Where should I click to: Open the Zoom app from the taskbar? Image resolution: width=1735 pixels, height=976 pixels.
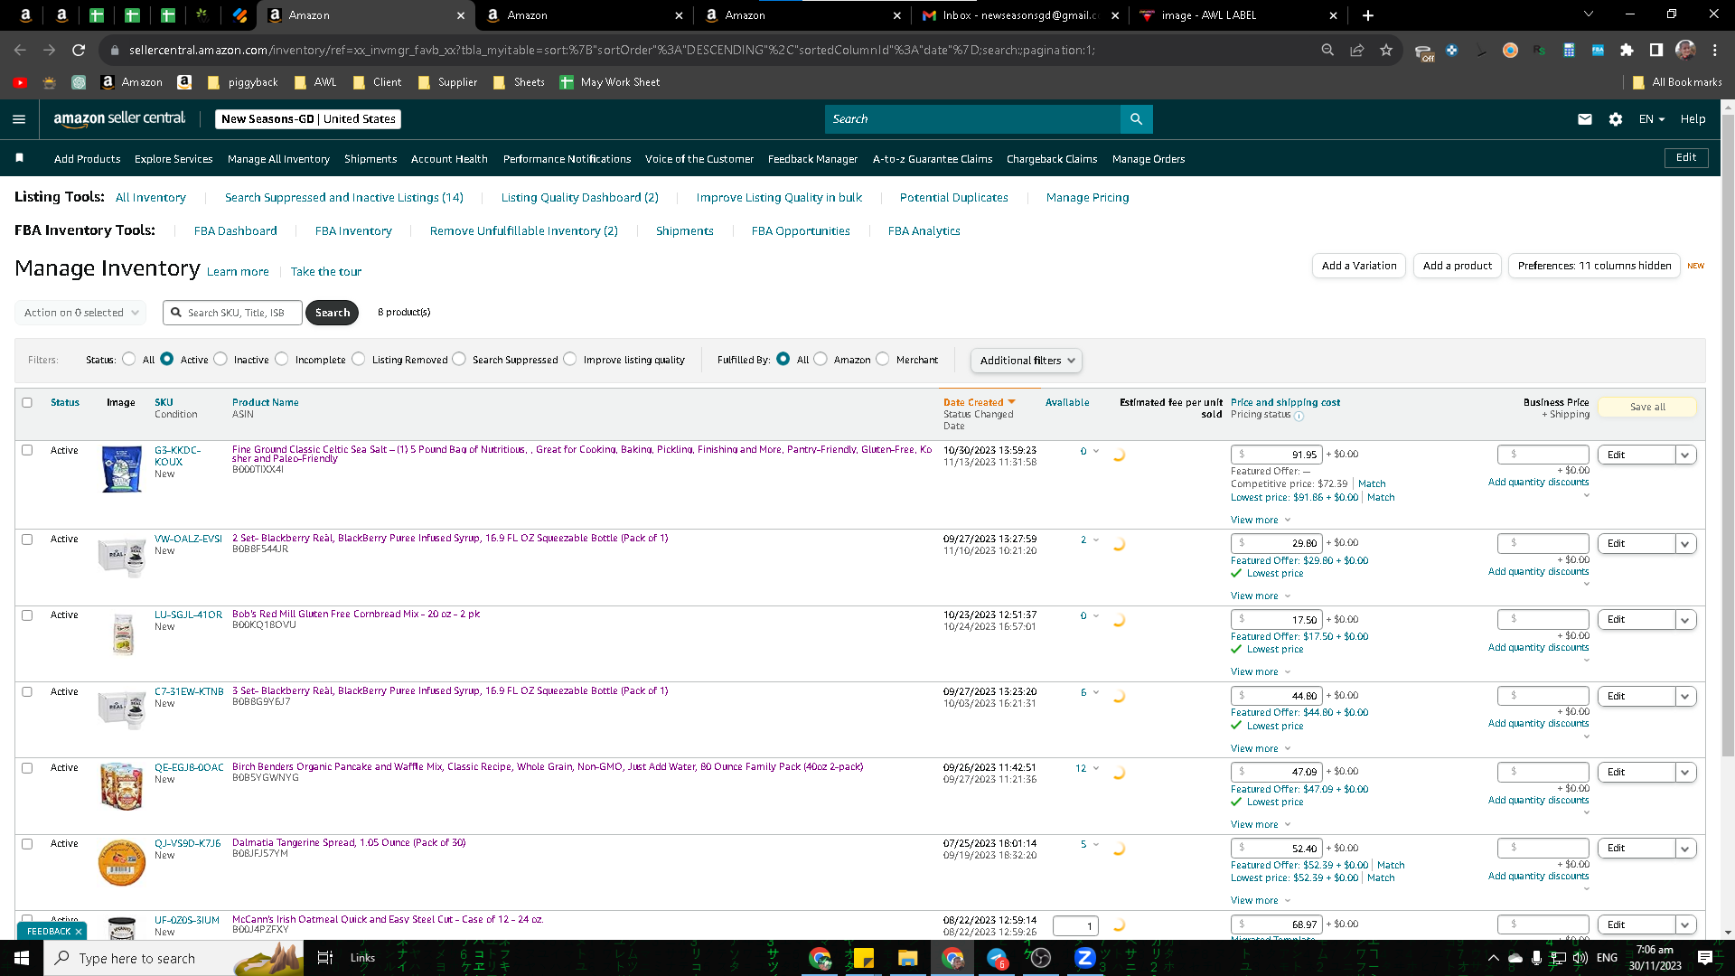coord(1084,958)
